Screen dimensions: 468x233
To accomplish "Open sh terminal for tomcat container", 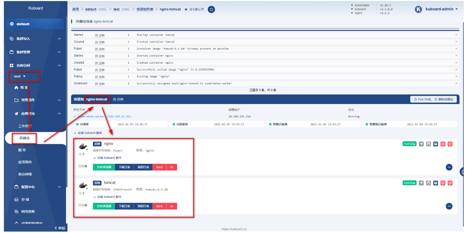I will point(172,206).
